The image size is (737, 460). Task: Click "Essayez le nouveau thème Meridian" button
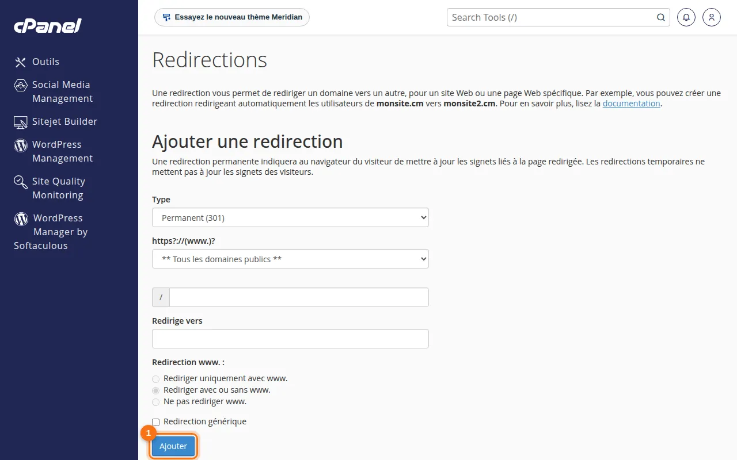[x=232, y=17]
